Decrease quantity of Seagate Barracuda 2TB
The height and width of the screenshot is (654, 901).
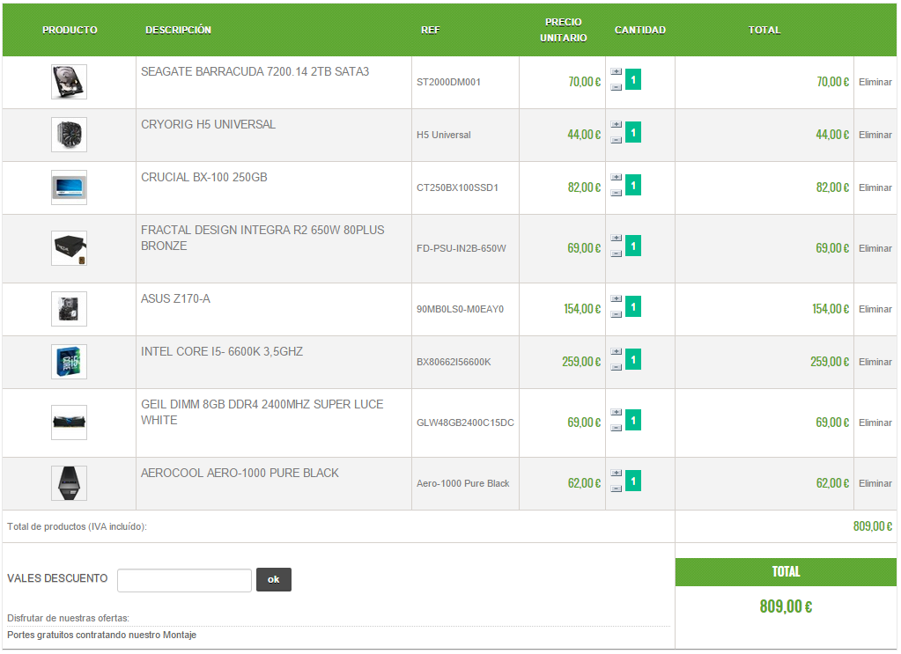pyautogui.click(x=616, y=87)
